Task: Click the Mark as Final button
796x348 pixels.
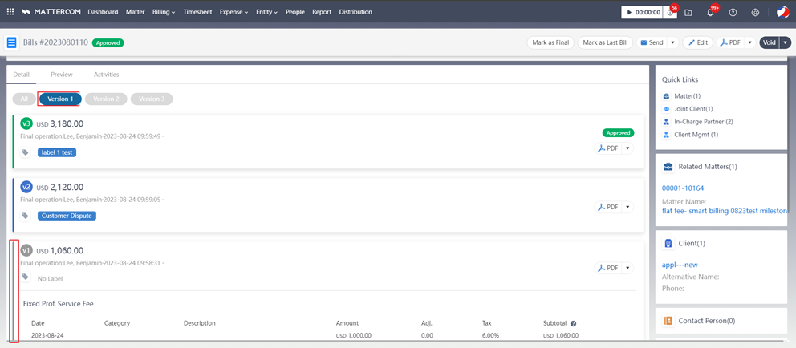Action: 550,42
